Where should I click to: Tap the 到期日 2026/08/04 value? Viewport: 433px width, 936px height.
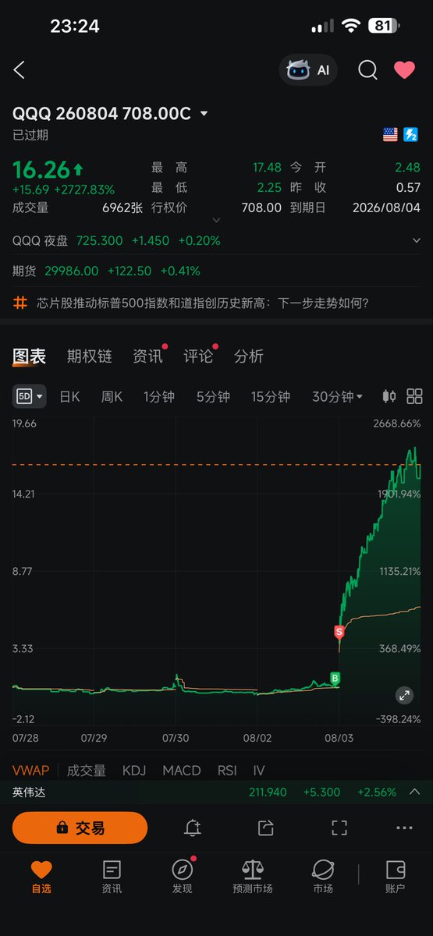[x=387, y=207]
